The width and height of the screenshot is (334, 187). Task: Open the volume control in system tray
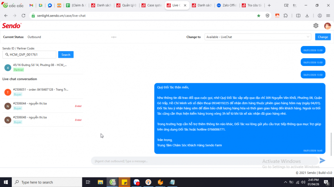(303, 182)
